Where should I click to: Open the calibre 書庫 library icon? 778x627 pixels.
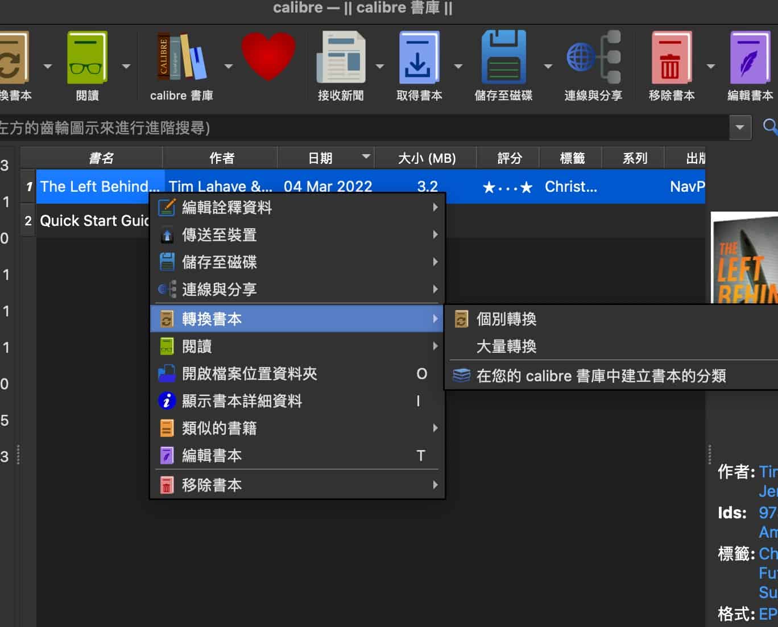click(181, 58)
